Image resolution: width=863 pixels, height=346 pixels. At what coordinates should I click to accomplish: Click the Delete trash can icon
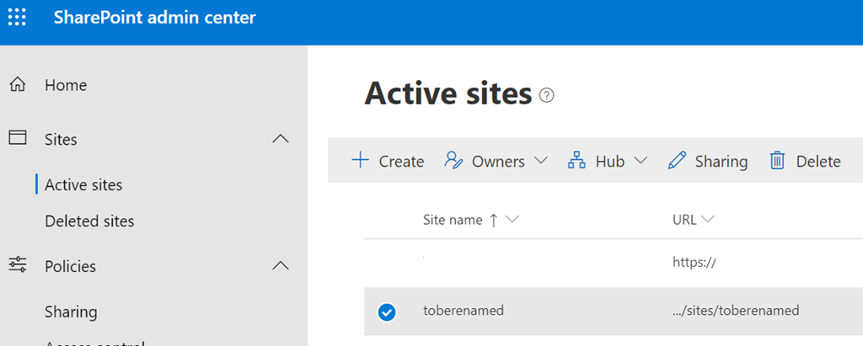pos(777,161)
